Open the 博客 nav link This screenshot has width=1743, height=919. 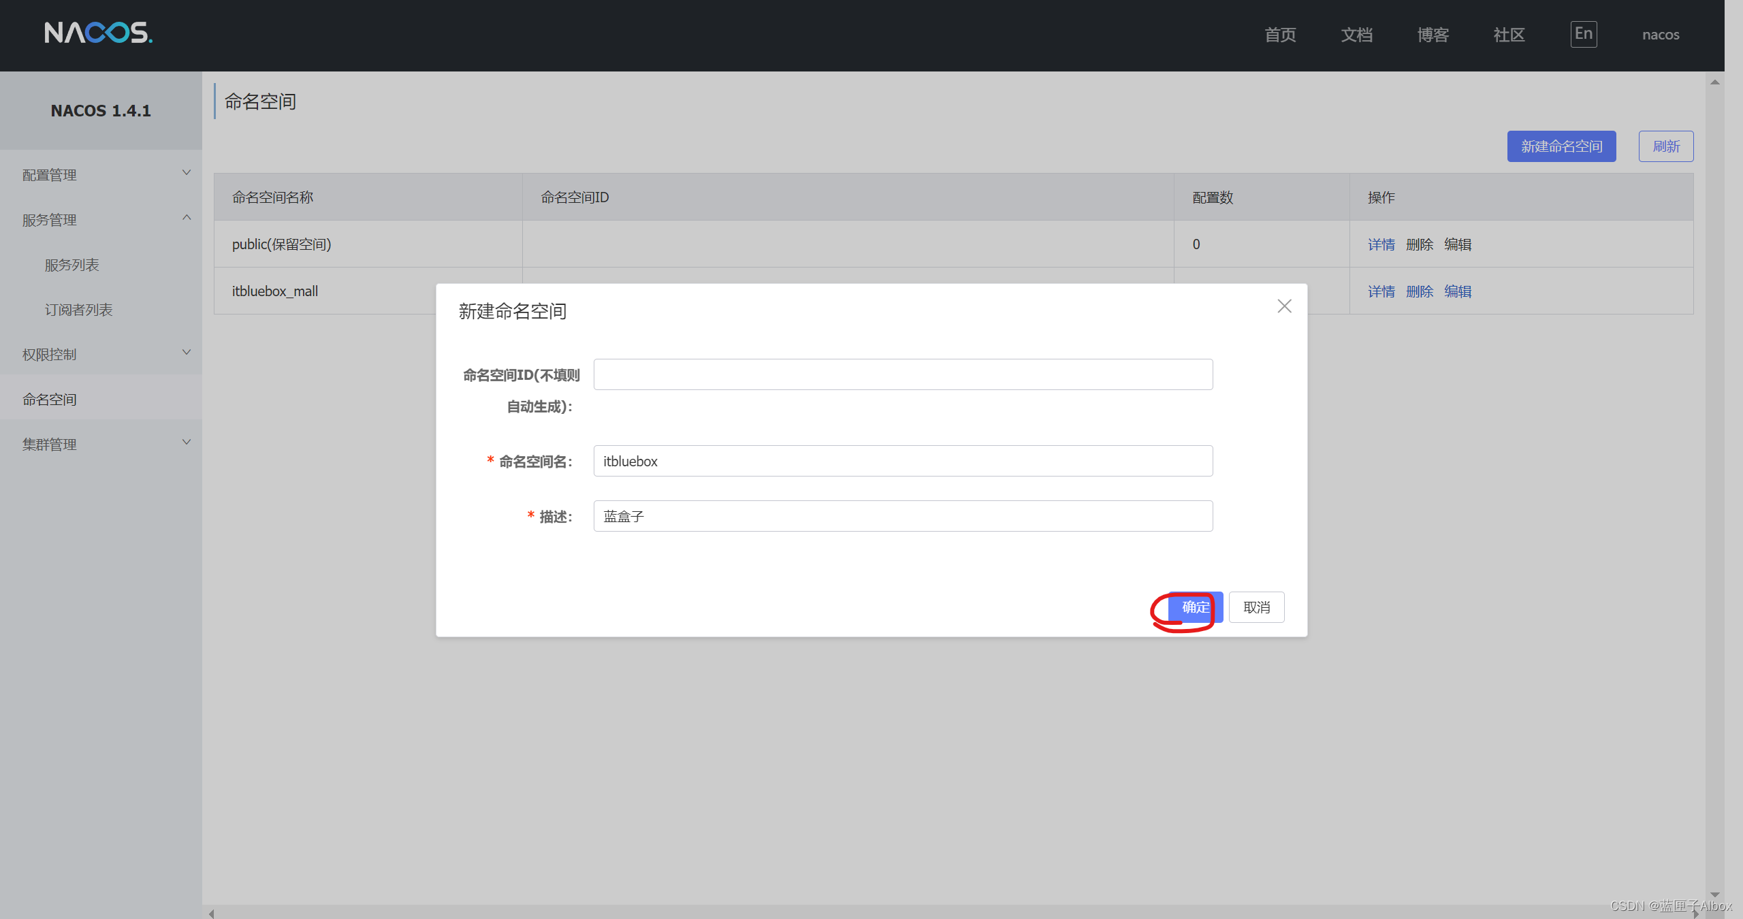tap(1433, 35)
